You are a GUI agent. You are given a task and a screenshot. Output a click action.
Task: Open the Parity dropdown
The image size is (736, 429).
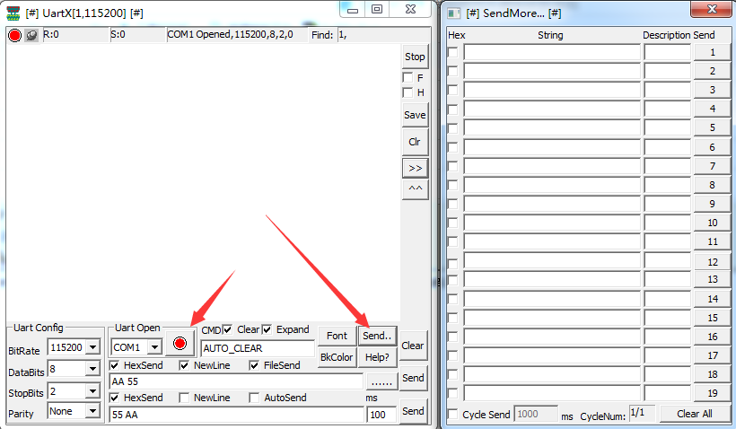(x=93, y=412)
